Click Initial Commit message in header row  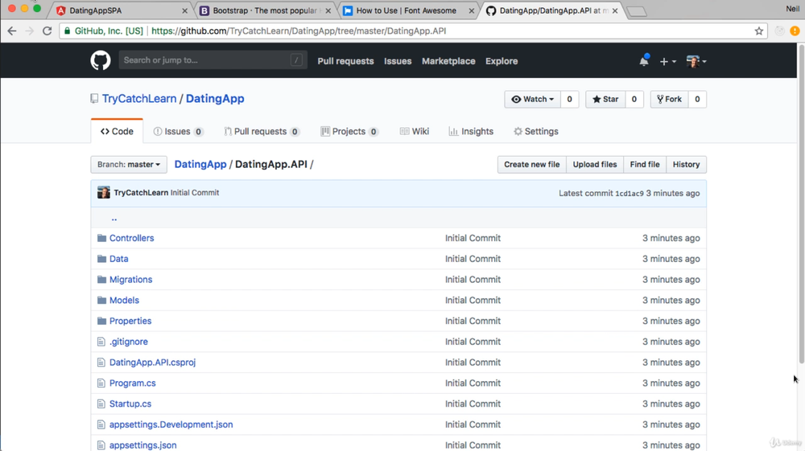(195, 193)
